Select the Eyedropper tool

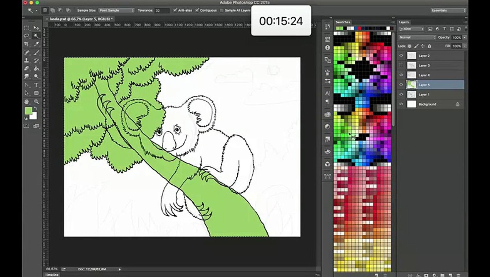(x=37, y=44)
